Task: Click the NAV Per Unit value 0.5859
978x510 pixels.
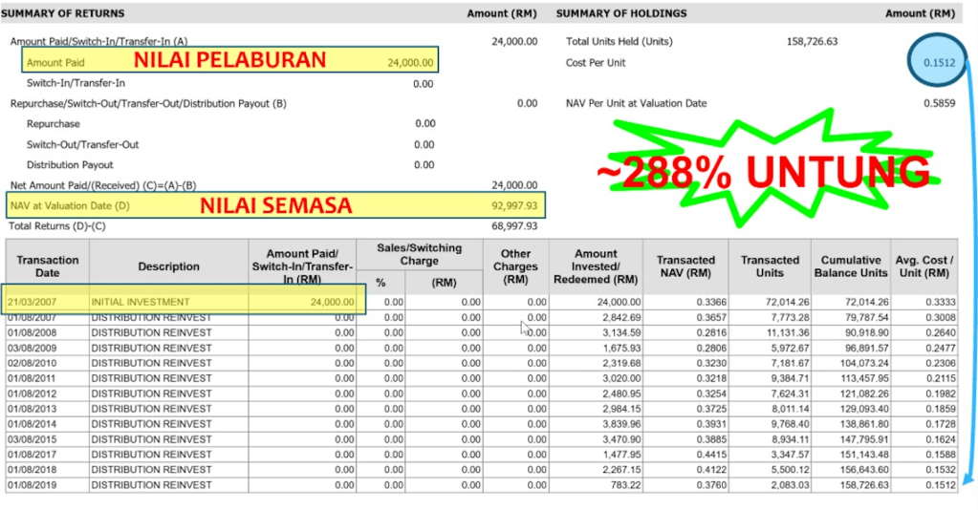Action: click(x=938, y=103)
